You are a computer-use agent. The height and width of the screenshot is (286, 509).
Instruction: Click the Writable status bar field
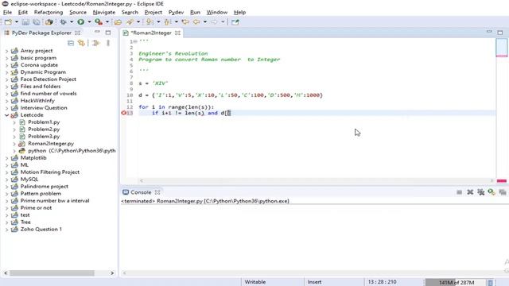pos(254,282)
